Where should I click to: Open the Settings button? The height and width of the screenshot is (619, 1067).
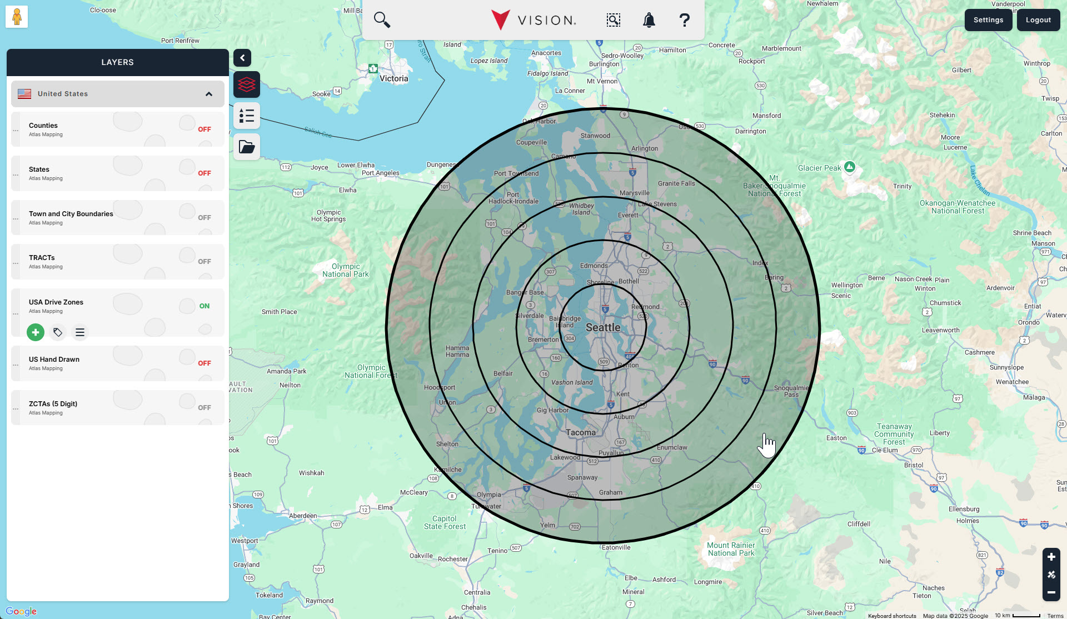coord(988,20)
